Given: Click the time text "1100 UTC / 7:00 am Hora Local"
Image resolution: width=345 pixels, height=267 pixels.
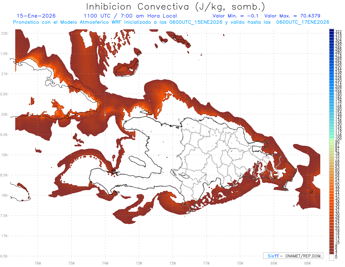Looking at the screenshot, I should [x=130, y=16].
